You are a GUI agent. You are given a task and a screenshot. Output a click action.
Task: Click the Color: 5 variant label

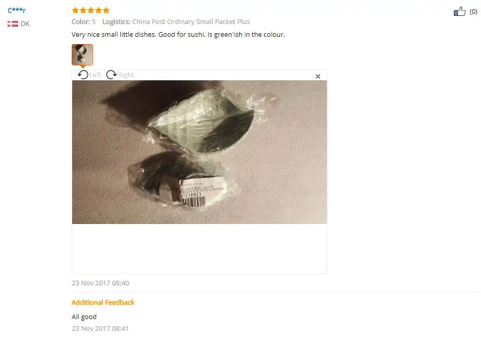(x=83, y=22)
